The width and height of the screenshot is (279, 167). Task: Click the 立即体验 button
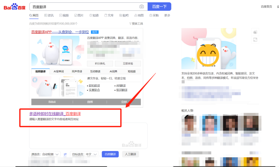(x=128, y=64)
